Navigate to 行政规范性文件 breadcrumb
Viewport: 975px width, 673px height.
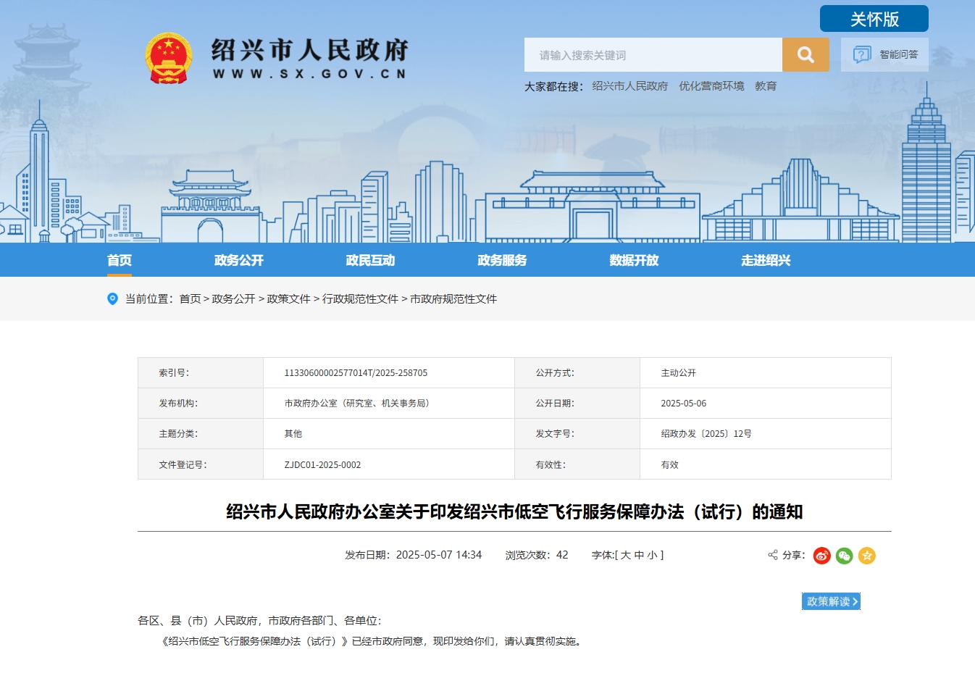[360, 299]
